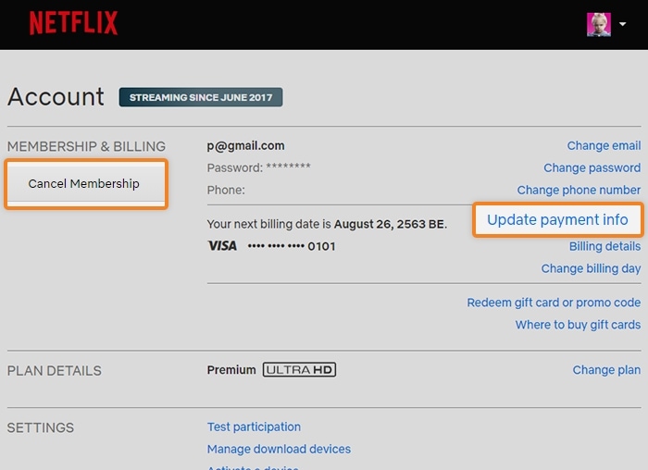
Task: Open the Change password link
Action: click(x=592, y=168)
